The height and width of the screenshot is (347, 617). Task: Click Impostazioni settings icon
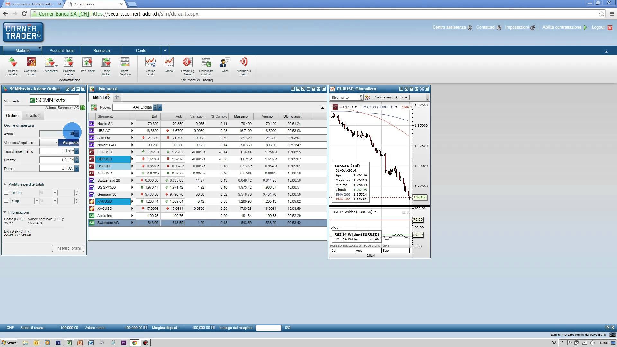point(532,28)
